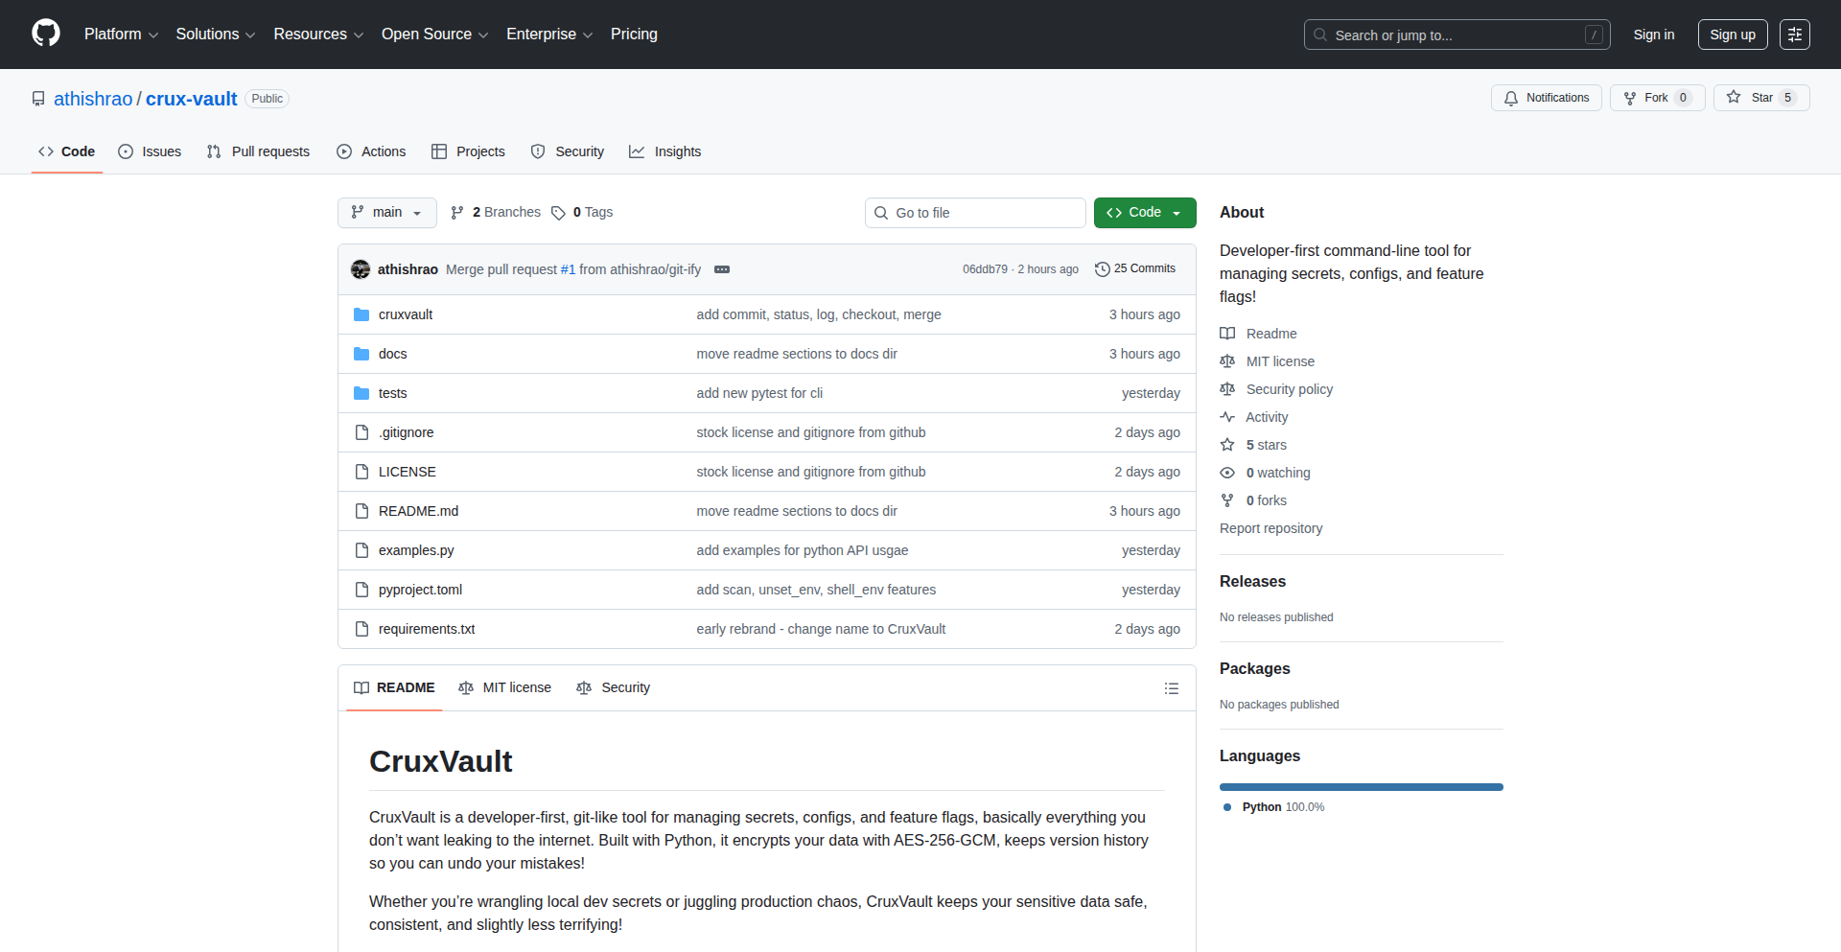Open the main branch selector dropdown
The width and height of the screenshot is (1841, 952).
tap(387, 213)
